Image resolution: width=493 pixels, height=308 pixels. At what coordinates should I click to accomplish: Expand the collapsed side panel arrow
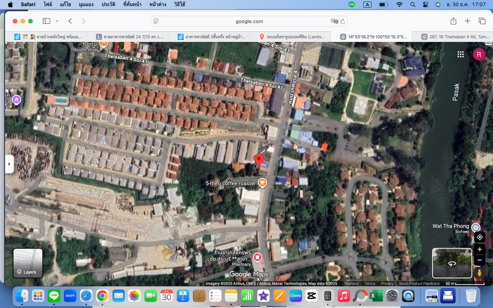tap(9, 164)
